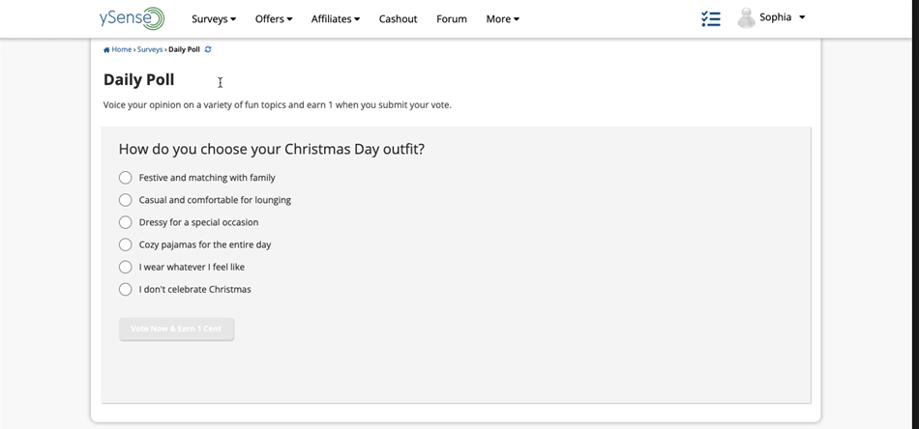Viewport: 919px width, 429px height.
Task: Click Sophia's profile avatar icon
Action: (x=746, y=17)
